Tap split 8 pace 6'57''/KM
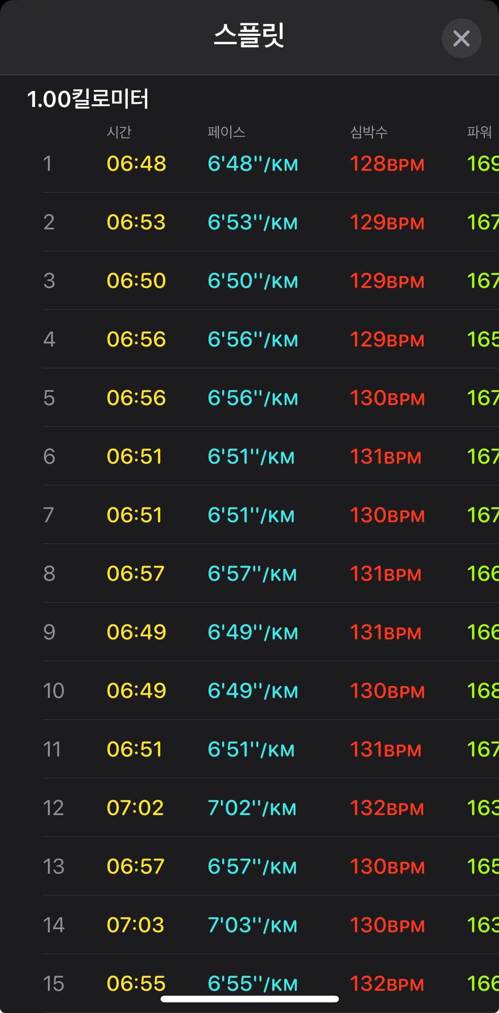Viewport: 499px width, 1013px height. (x=252, y=574)
